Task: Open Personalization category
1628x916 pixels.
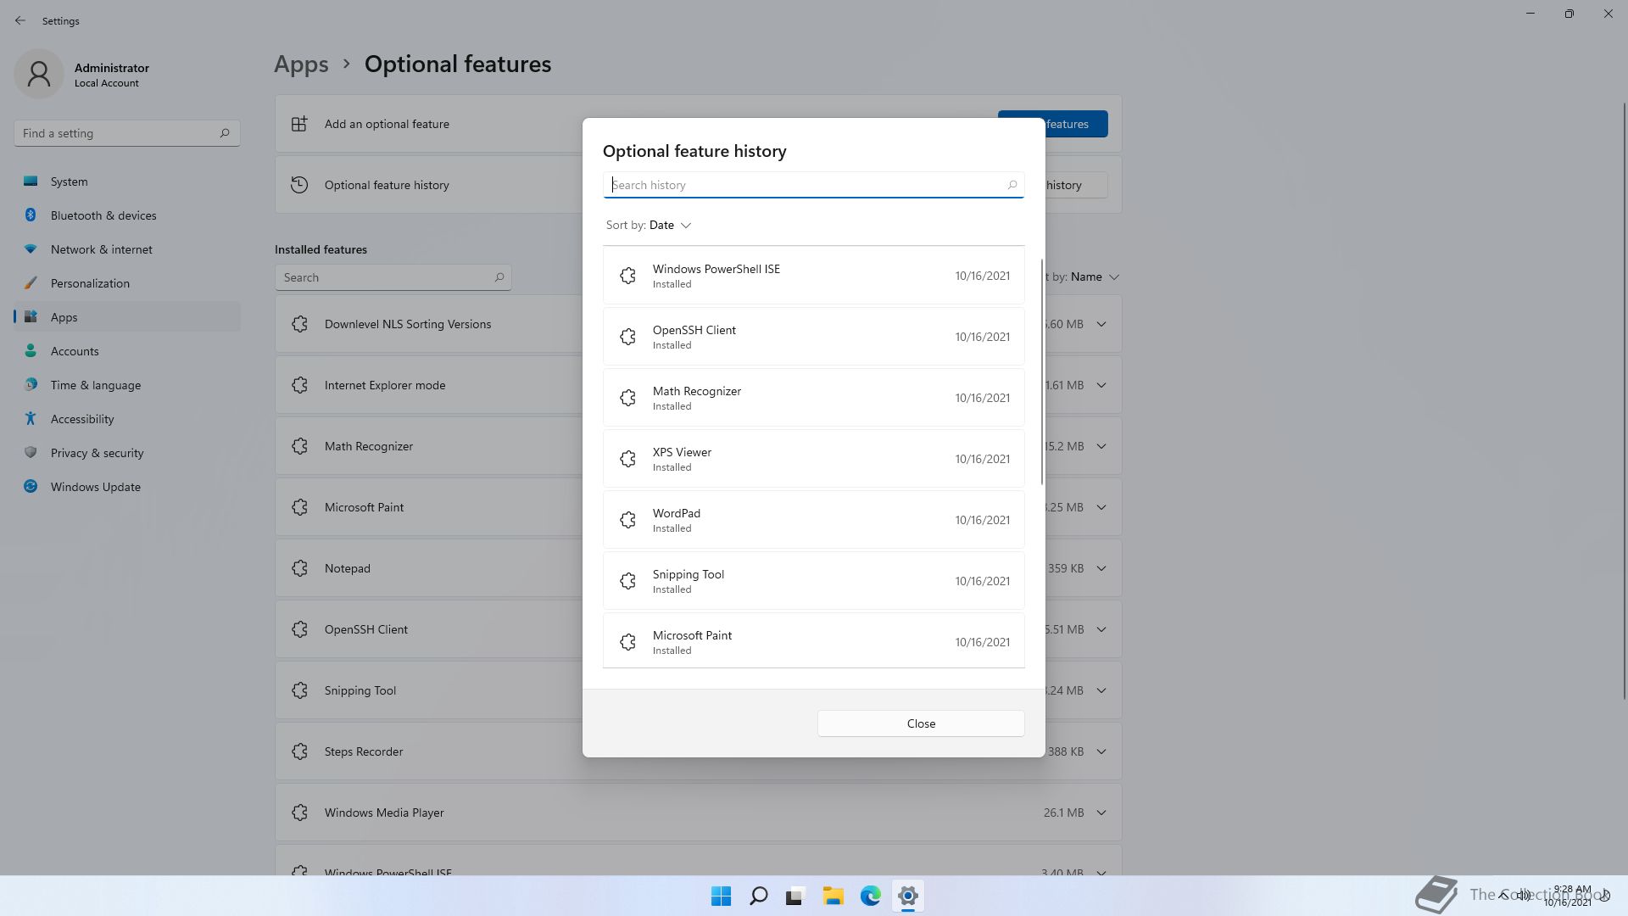Action: tap(127, 283)
